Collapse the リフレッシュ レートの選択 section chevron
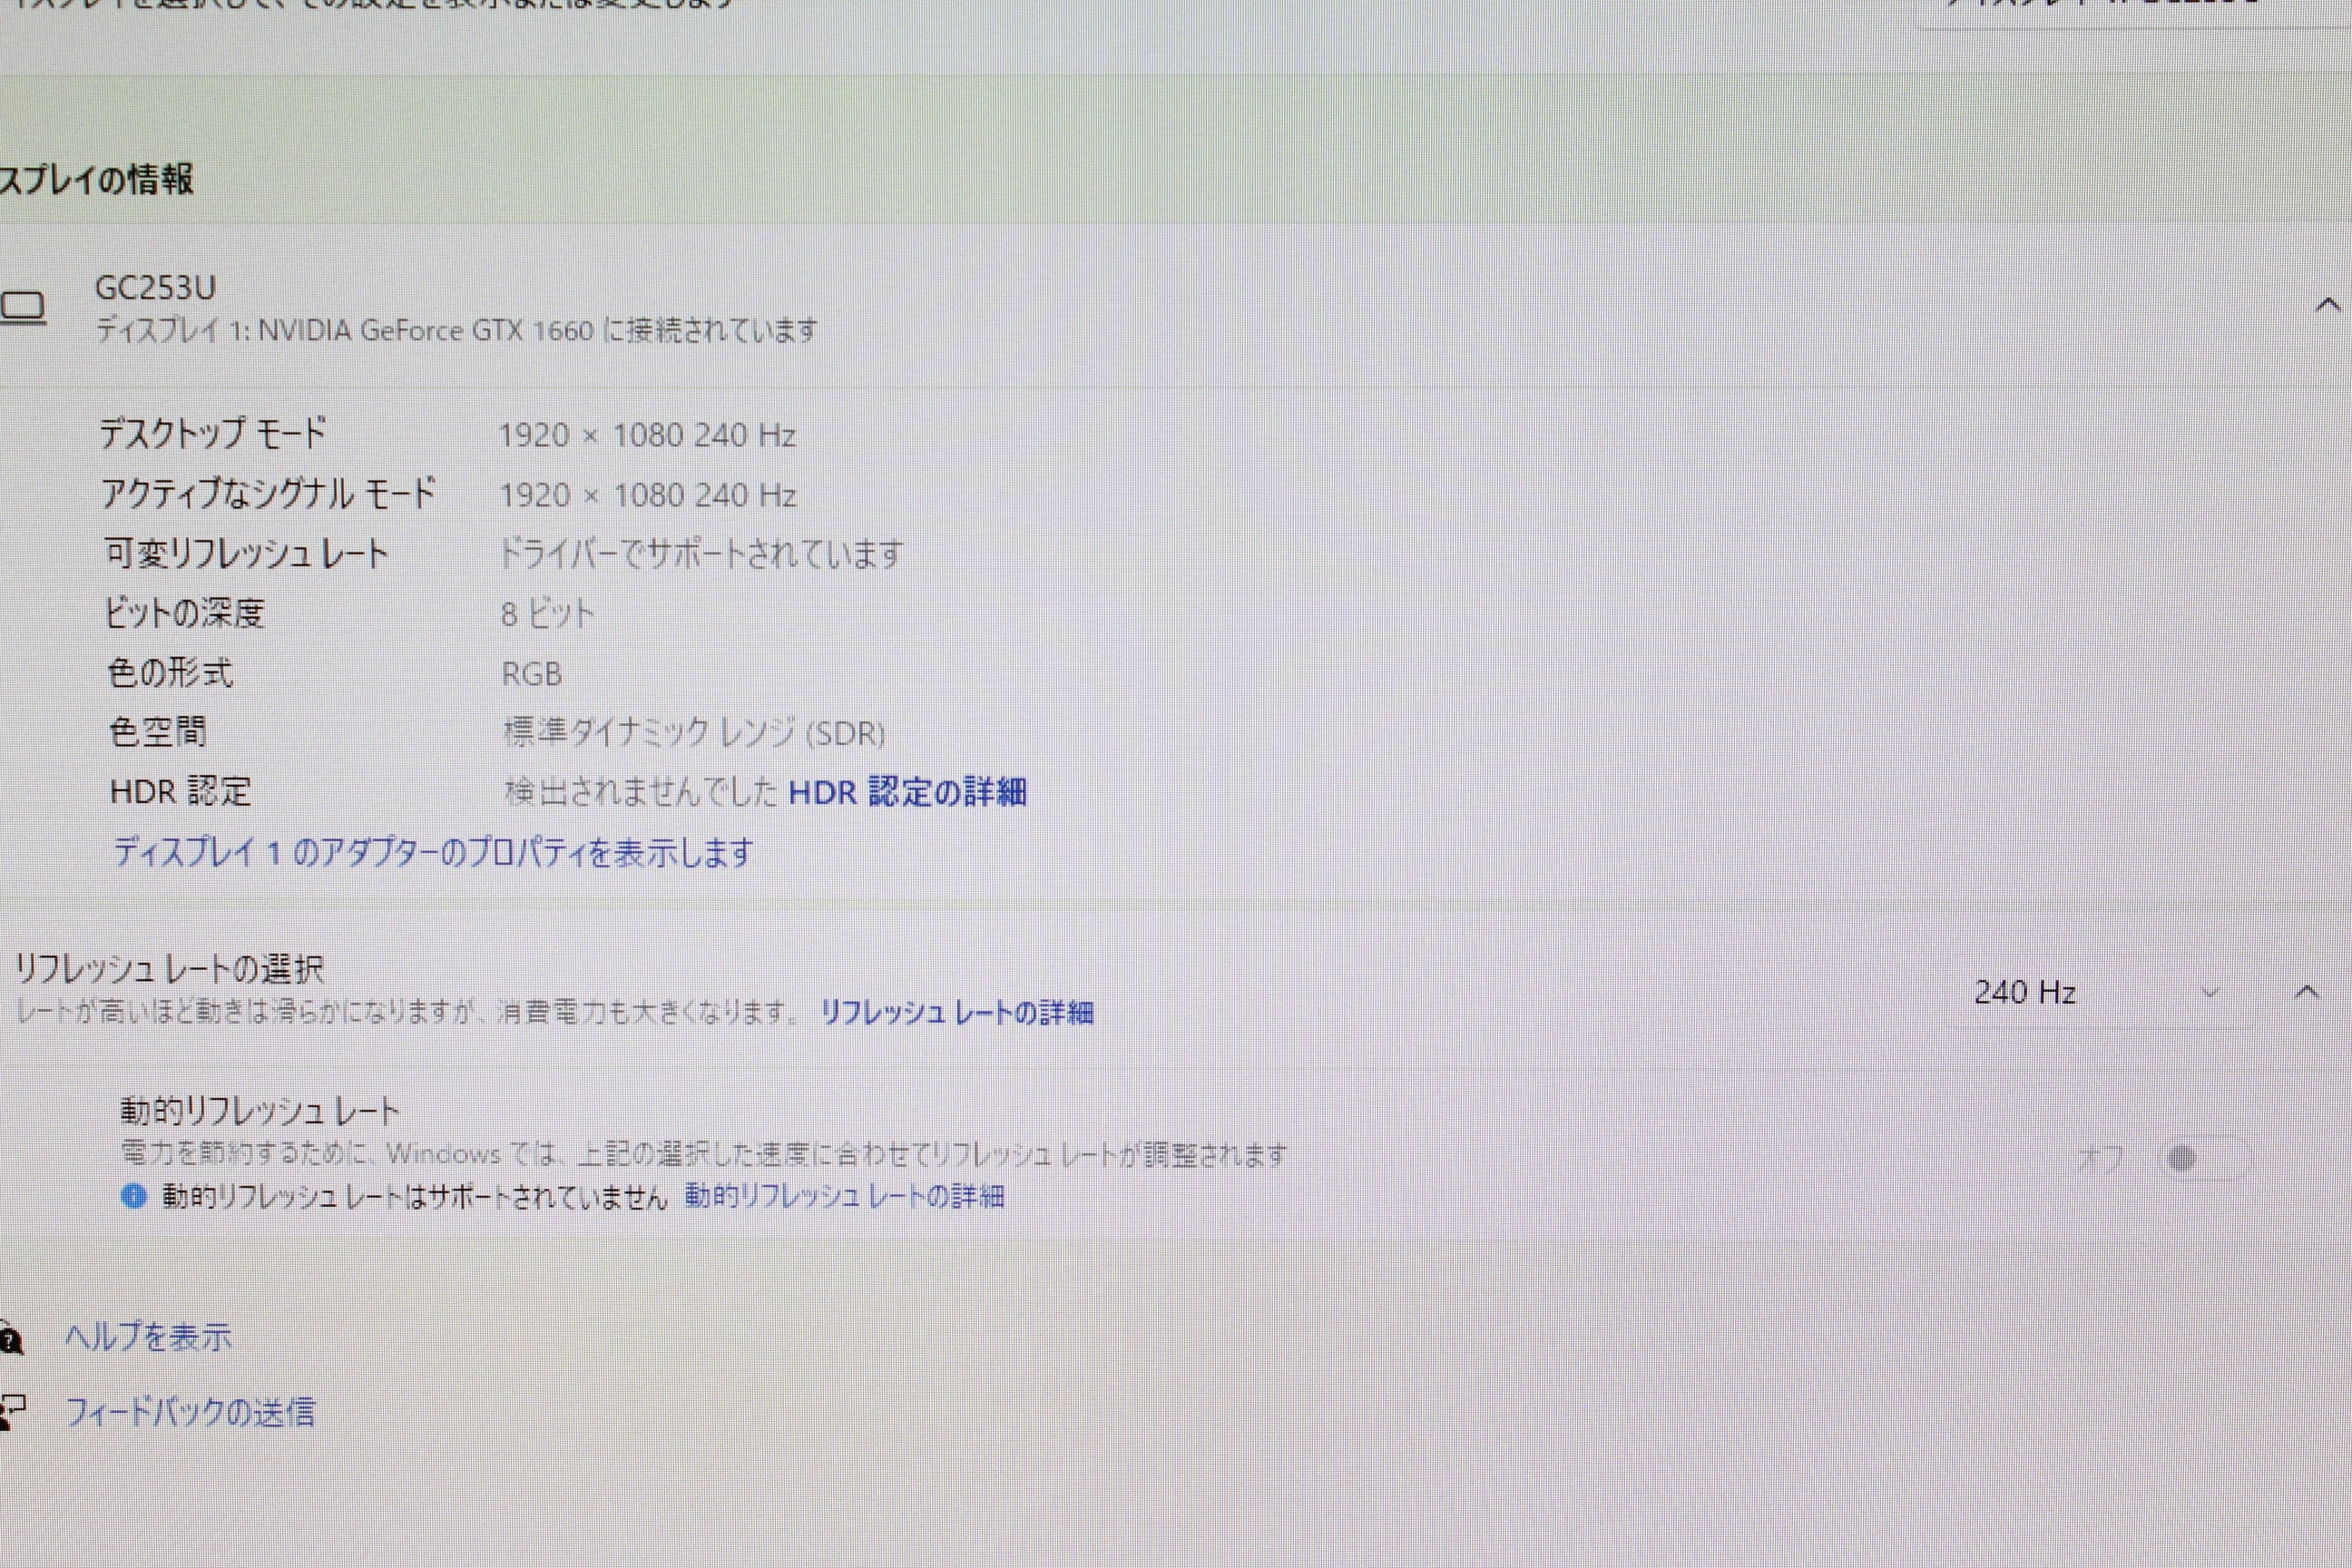Viewport: 2352px width, 1568px height. [x=2307, y=992]
